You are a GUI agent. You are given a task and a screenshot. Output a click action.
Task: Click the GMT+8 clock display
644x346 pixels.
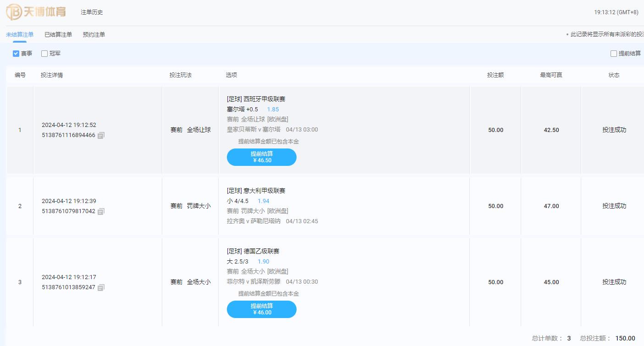pyautogui.click(x=616, y=12)
